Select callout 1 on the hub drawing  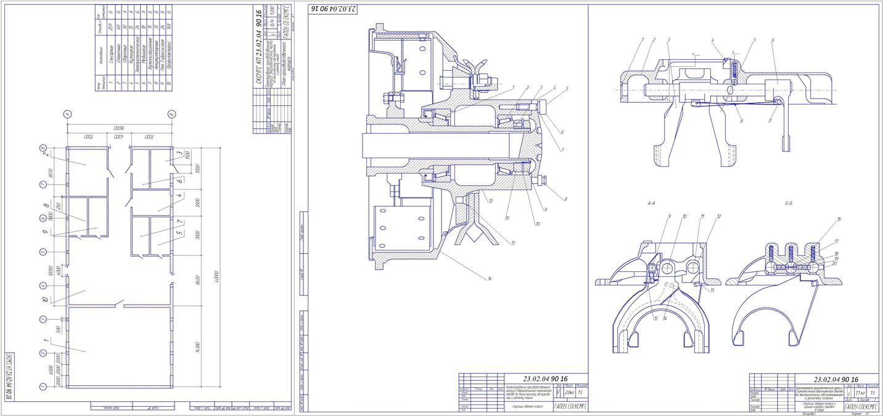(x=512, y=88)
